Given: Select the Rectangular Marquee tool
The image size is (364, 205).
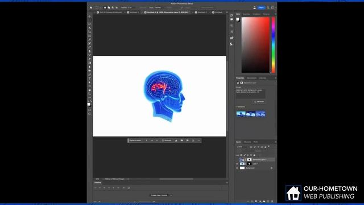Looking at the screenshot, I should [x=90, y=20].
